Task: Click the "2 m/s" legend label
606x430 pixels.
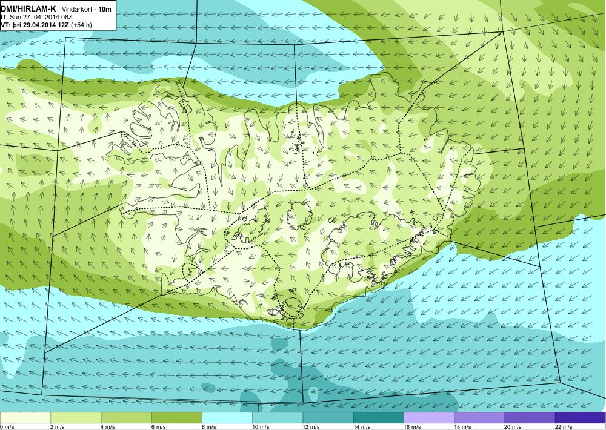Action: tap(58, 427)
